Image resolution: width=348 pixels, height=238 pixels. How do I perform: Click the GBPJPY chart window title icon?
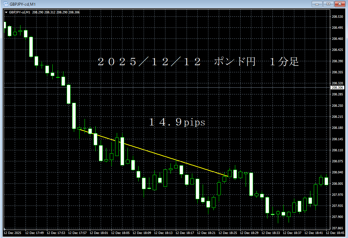tap(6, 4)
